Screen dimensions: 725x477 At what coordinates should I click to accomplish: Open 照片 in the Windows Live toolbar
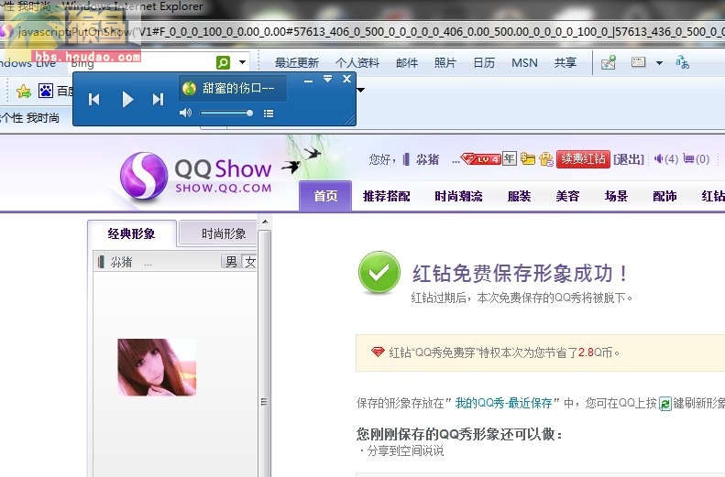point(445,63)
